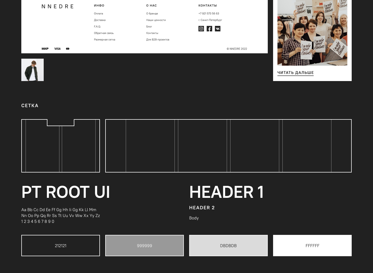The height and width of the screenshot is (273, 373).
Task: Click the MIR payment logo
Action: (x=45, y=49)
